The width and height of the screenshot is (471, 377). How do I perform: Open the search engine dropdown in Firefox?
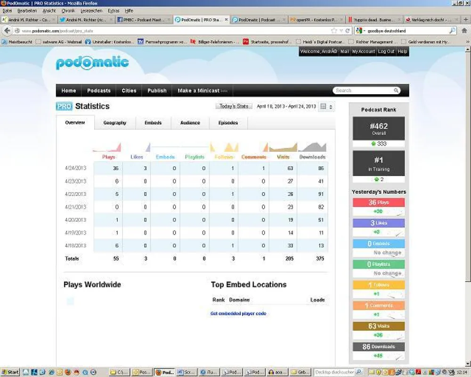tap(360, 31)
